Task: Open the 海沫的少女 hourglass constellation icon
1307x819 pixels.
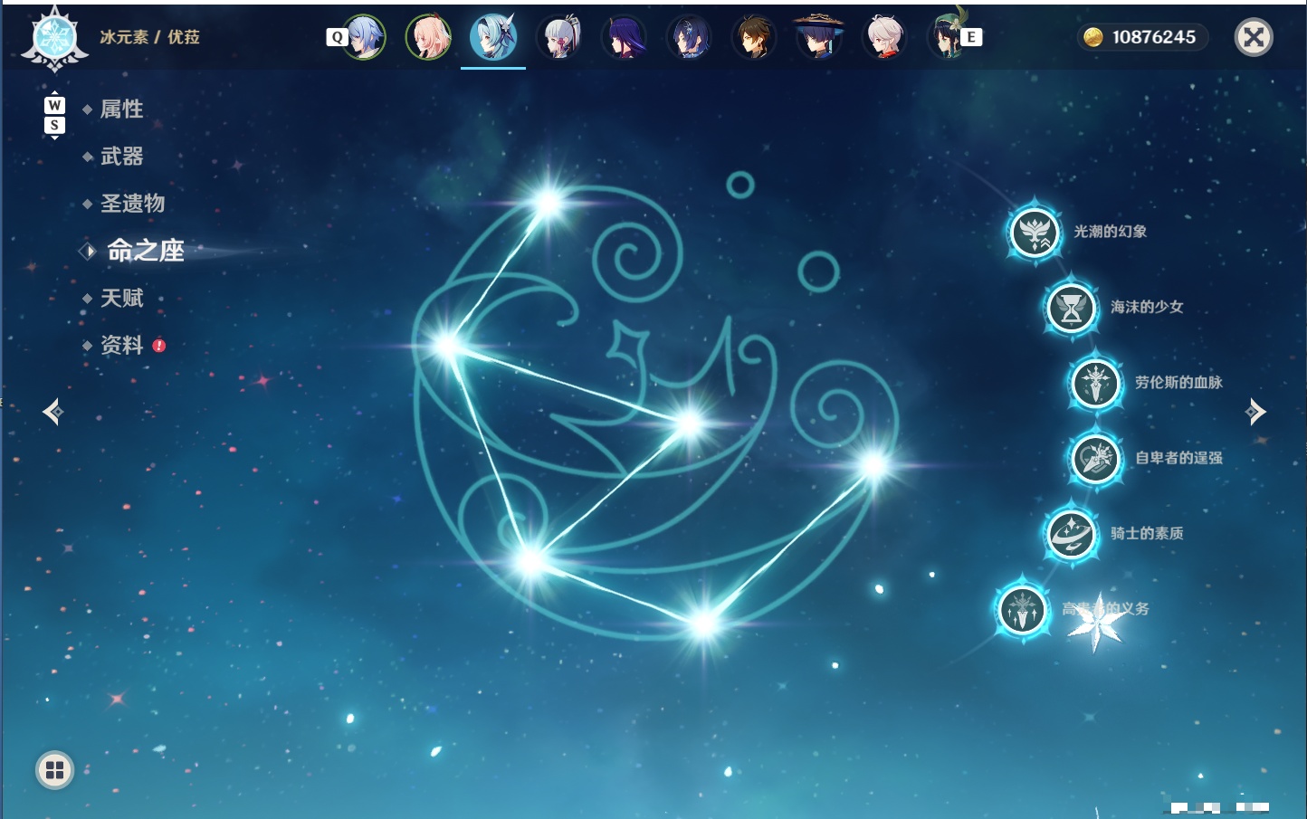Action: click(x=1072, y=308)
